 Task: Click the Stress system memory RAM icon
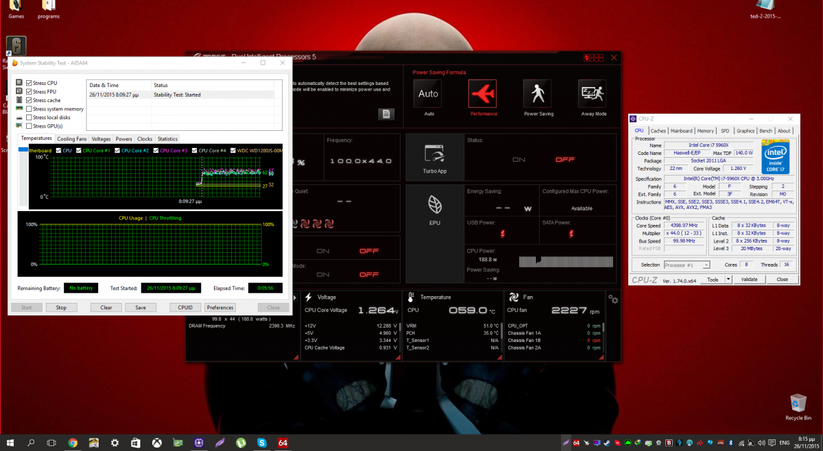click(x=19, y=108)
